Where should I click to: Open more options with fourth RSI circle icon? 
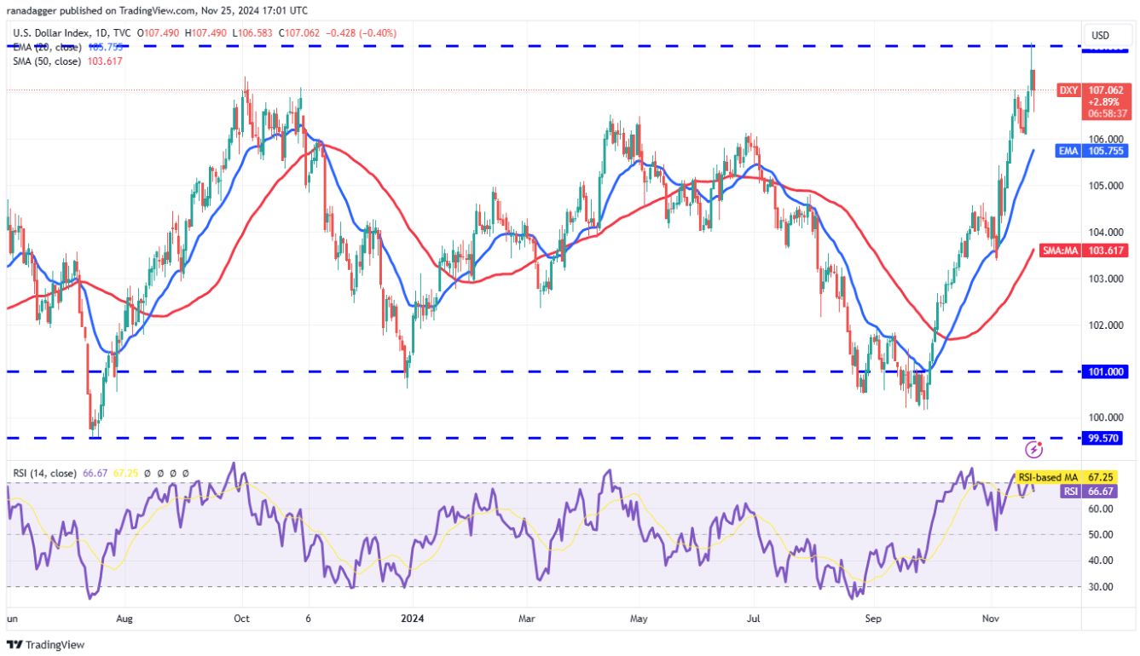coord(186,474)
